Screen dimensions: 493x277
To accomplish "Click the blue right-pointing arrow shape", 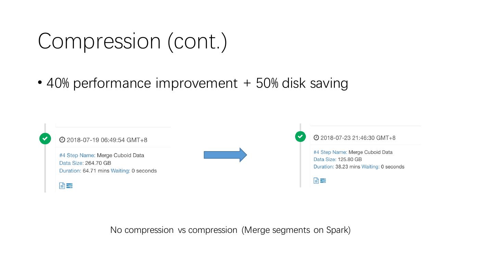I will point(225,155).
